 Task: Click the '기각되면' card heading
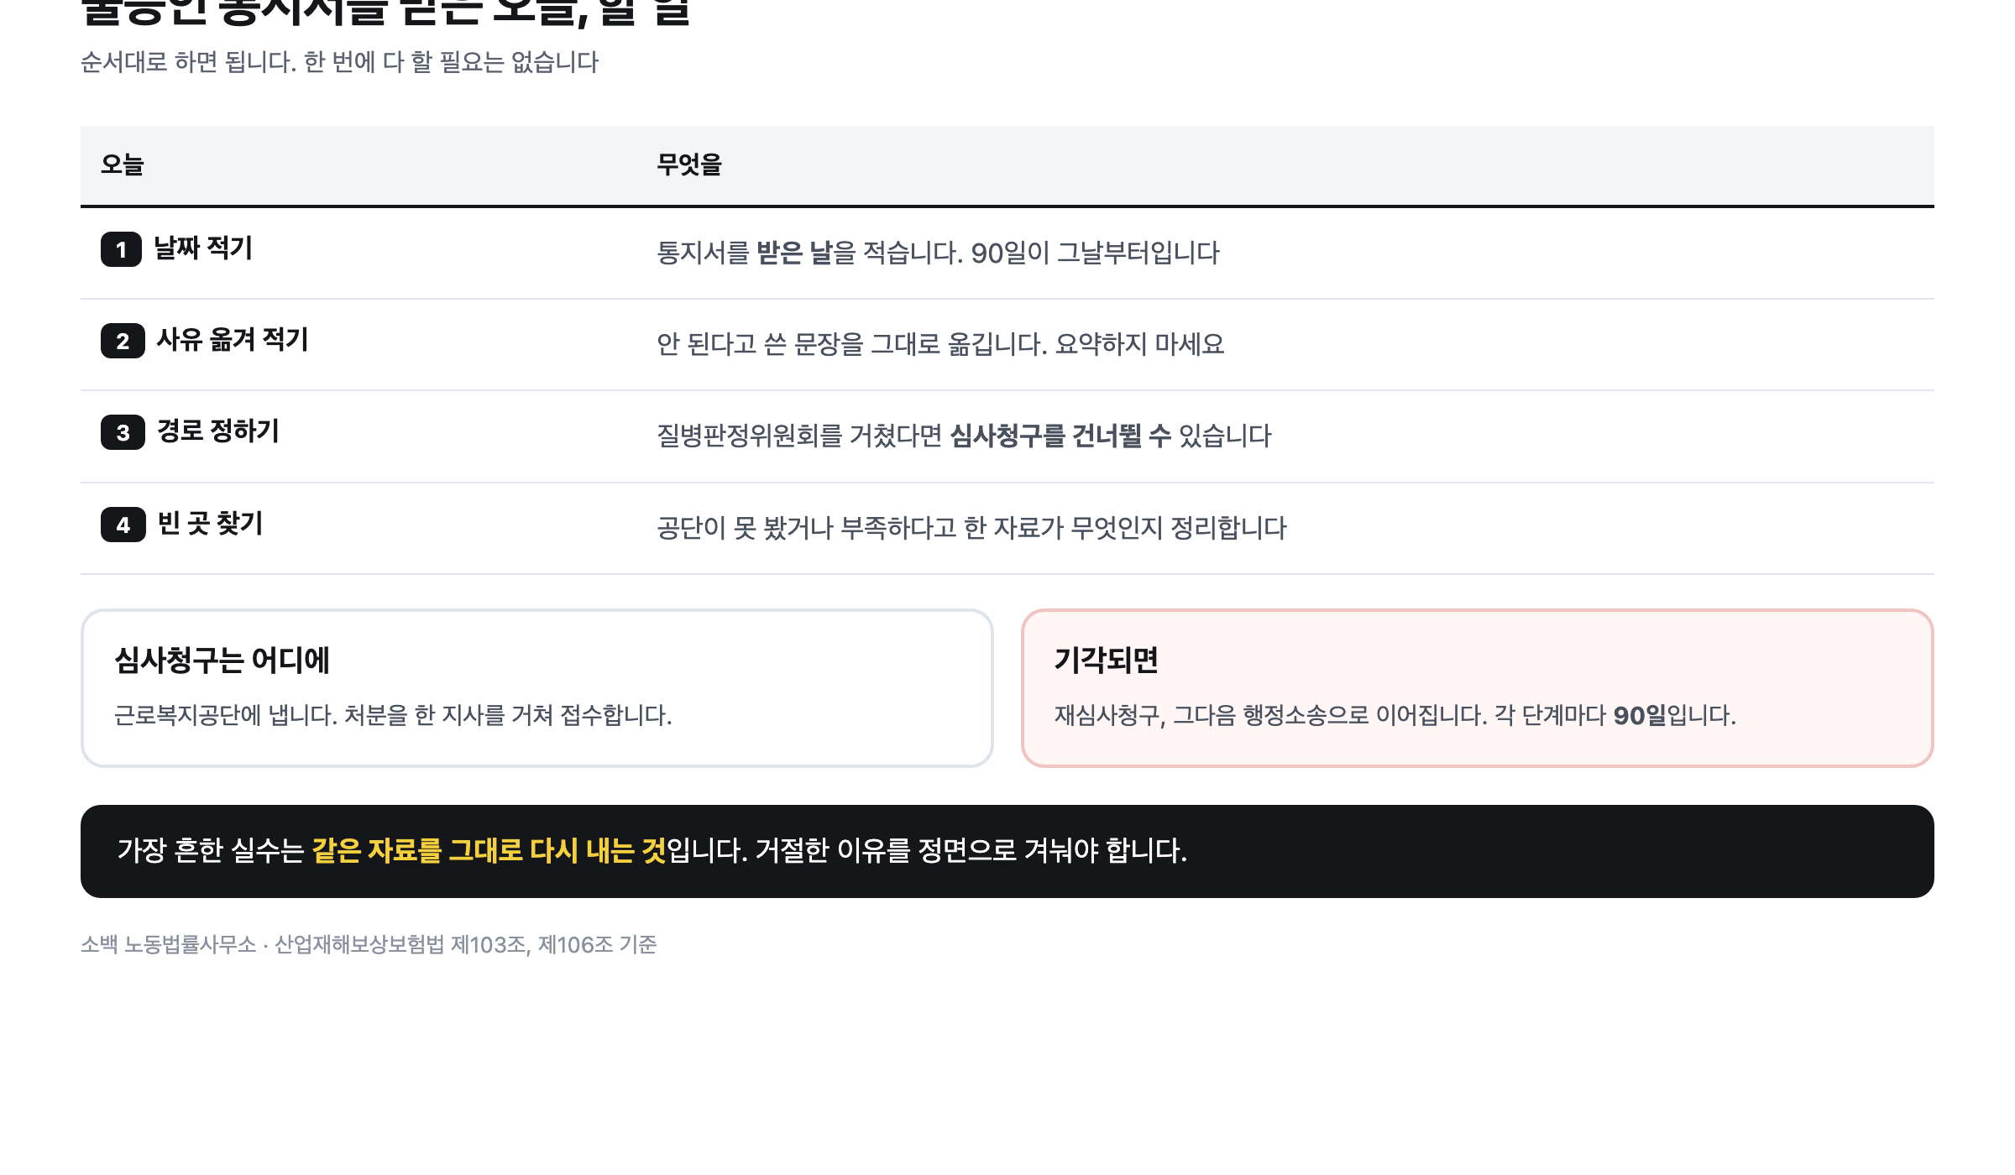pyautogui.click(x=1107, y=661)
